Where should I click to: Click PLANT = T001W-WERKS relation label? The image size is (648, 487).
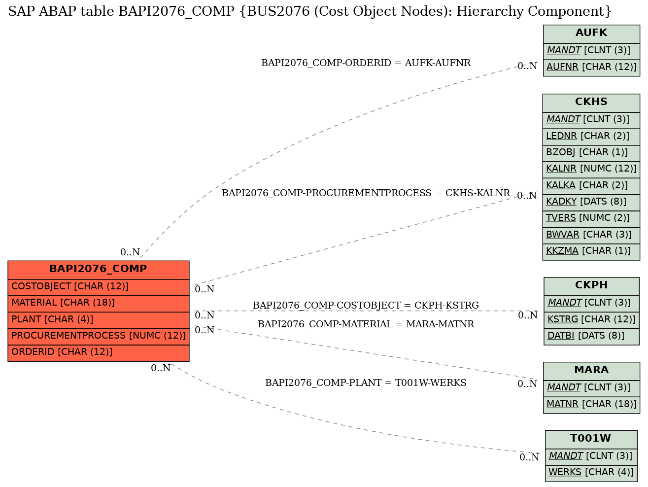pos(366,383)
